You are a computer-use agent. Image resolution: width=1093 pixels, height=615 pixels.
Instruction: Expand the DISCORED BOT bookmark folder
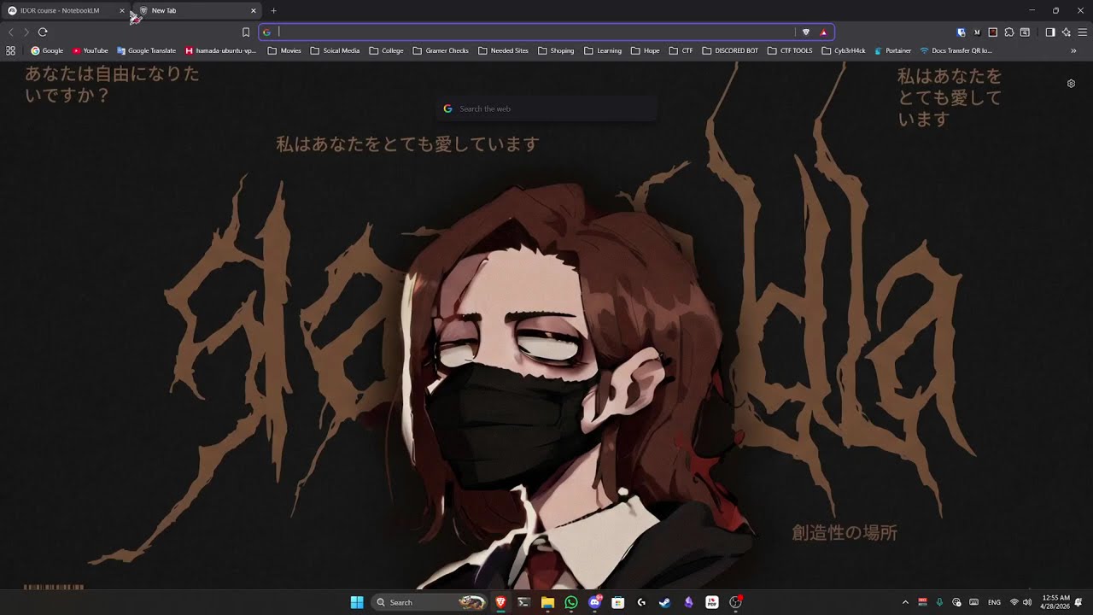pyautogui.click(x=730, y=50)
